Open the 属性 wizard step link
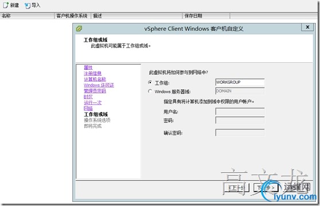The height and width of the screenshot is (206, 320). pos(88,68)
